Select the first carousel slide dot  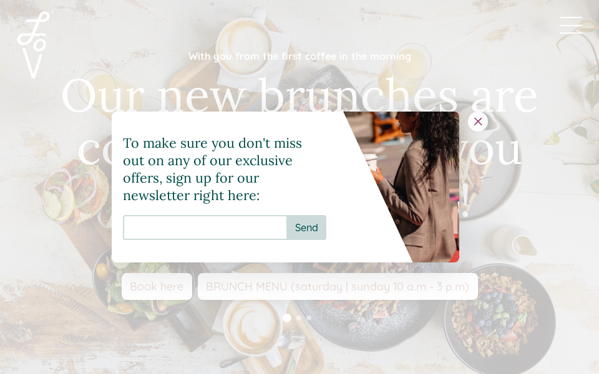287,317
